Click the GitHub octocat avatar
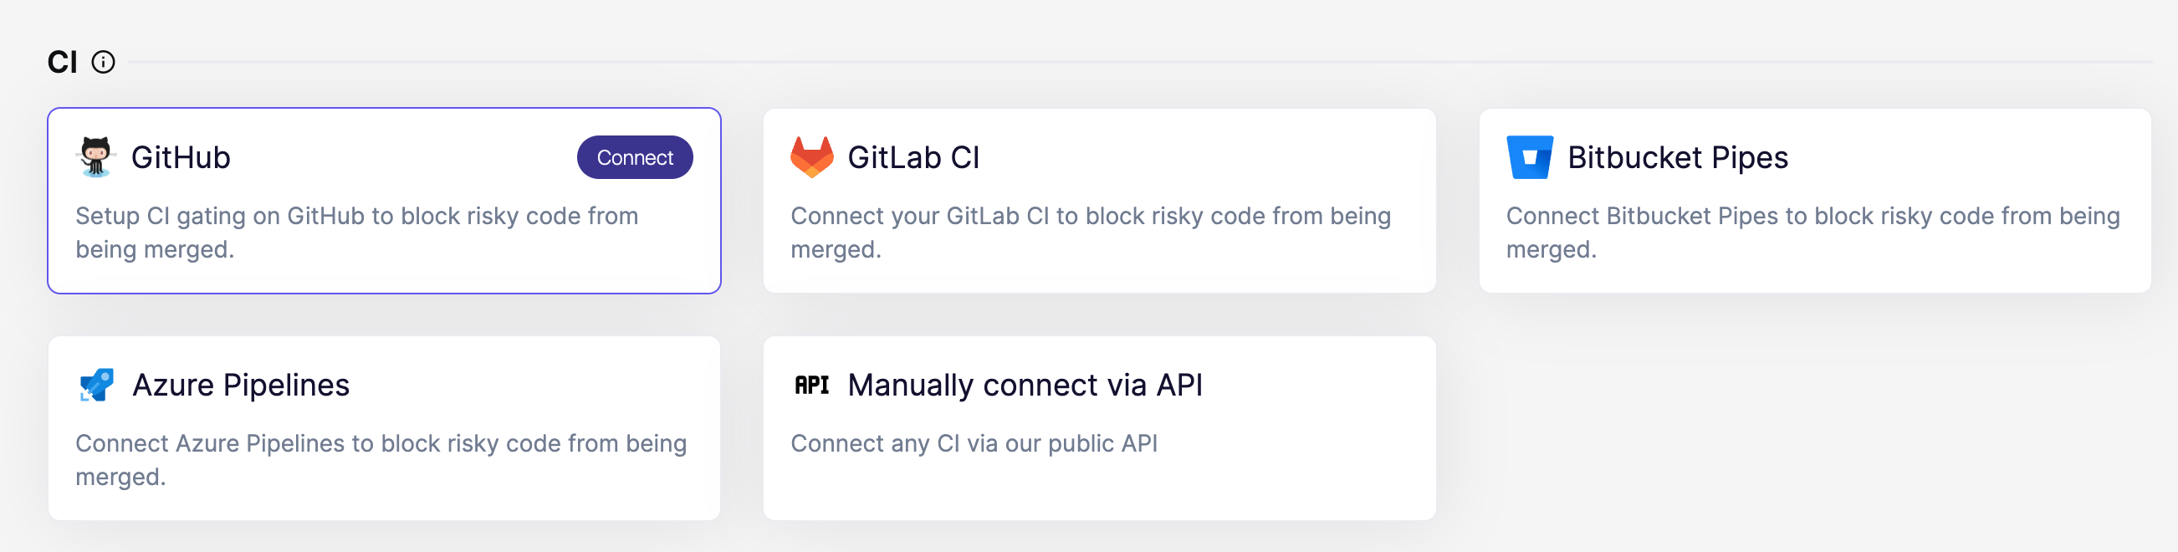Viewport: 2178px width, 552px height. (x=95, y=156)
